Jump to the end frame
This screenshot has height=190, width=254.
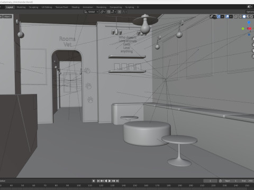click(117, 181)
